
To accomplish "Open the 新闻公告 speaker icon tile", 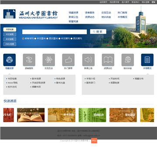I will click(x=89, y=60).
